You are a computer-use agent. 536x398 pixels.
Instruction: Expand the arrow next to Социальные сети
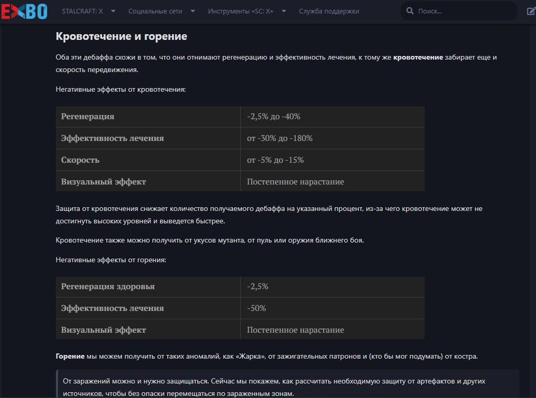pos(193,11)
